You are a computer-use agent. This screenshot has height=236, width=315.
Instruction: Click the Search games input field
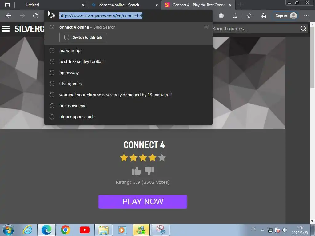[255, 29]
